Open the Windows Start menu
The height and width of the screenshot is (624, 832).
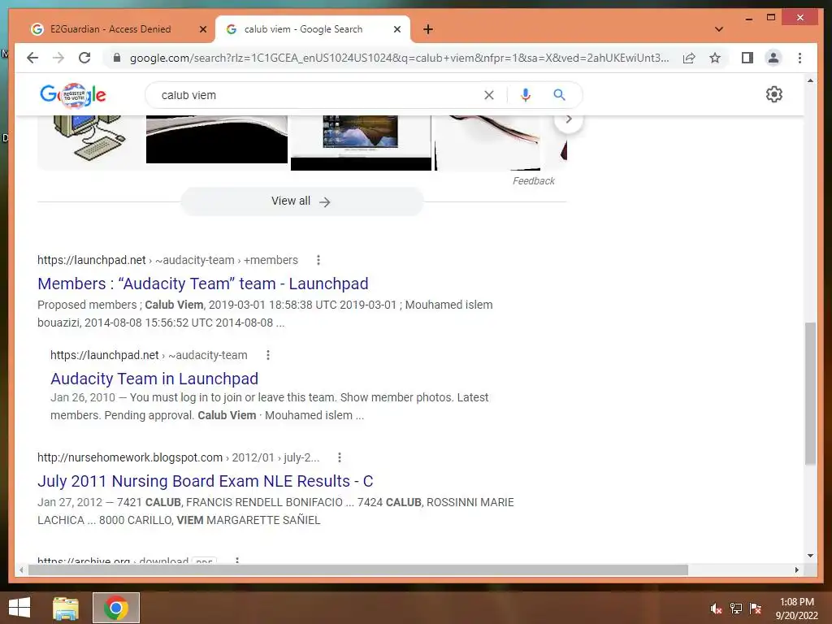(x=19, y=608)
